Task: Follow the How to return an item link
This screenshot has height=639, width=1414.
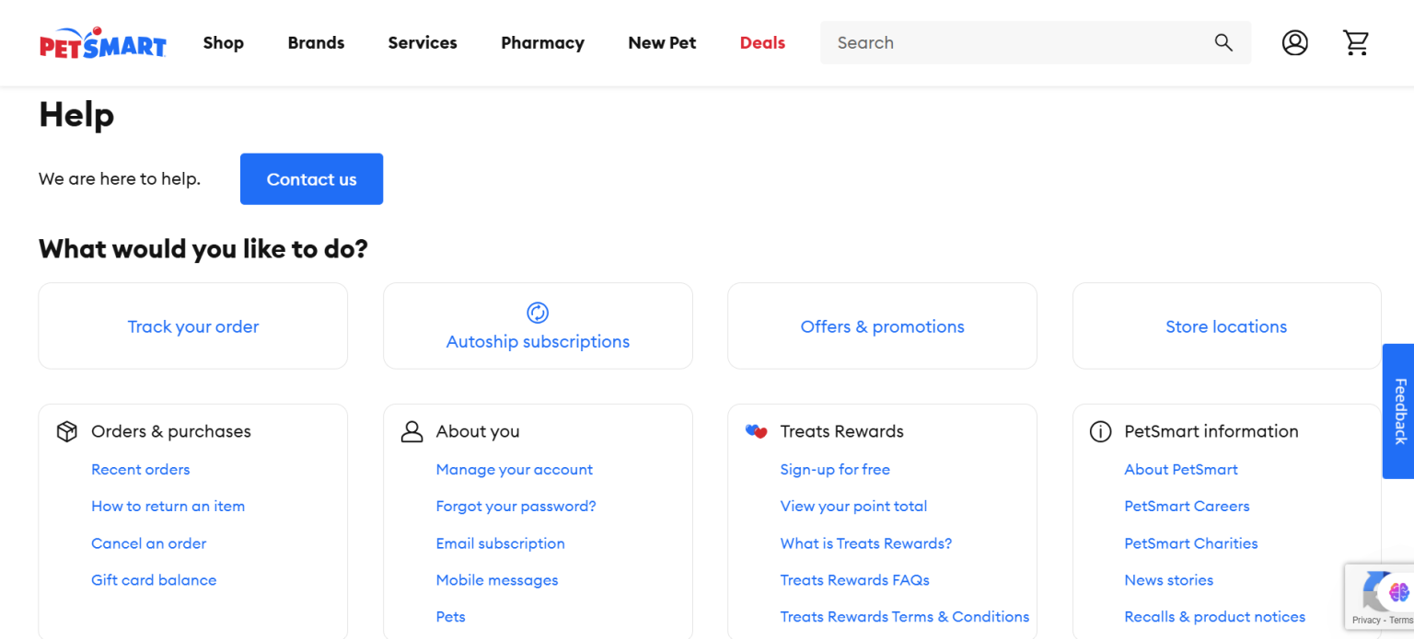Action: tap(168, 506)
